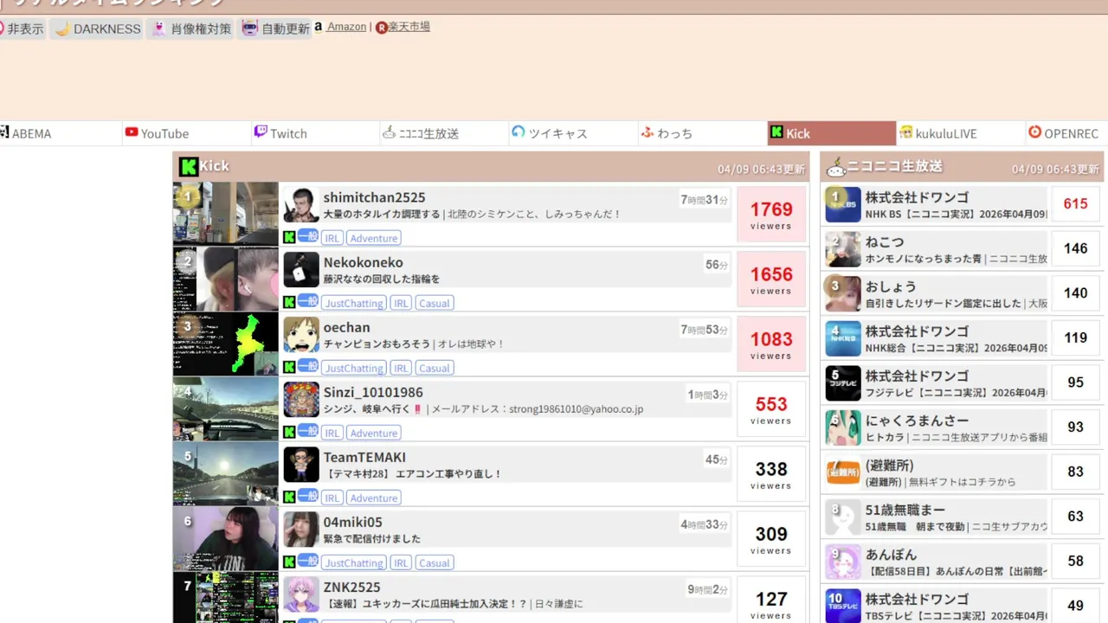This screenshot has width=1108, height=623.
Task: Switch to the ツイキャス tab
Action: [573, 133]
